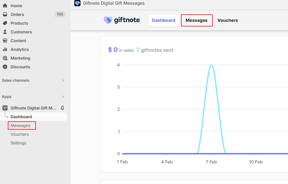Click the Orders inbox icon
Screen dimensions: 288x184
click(x=5, y=14)
